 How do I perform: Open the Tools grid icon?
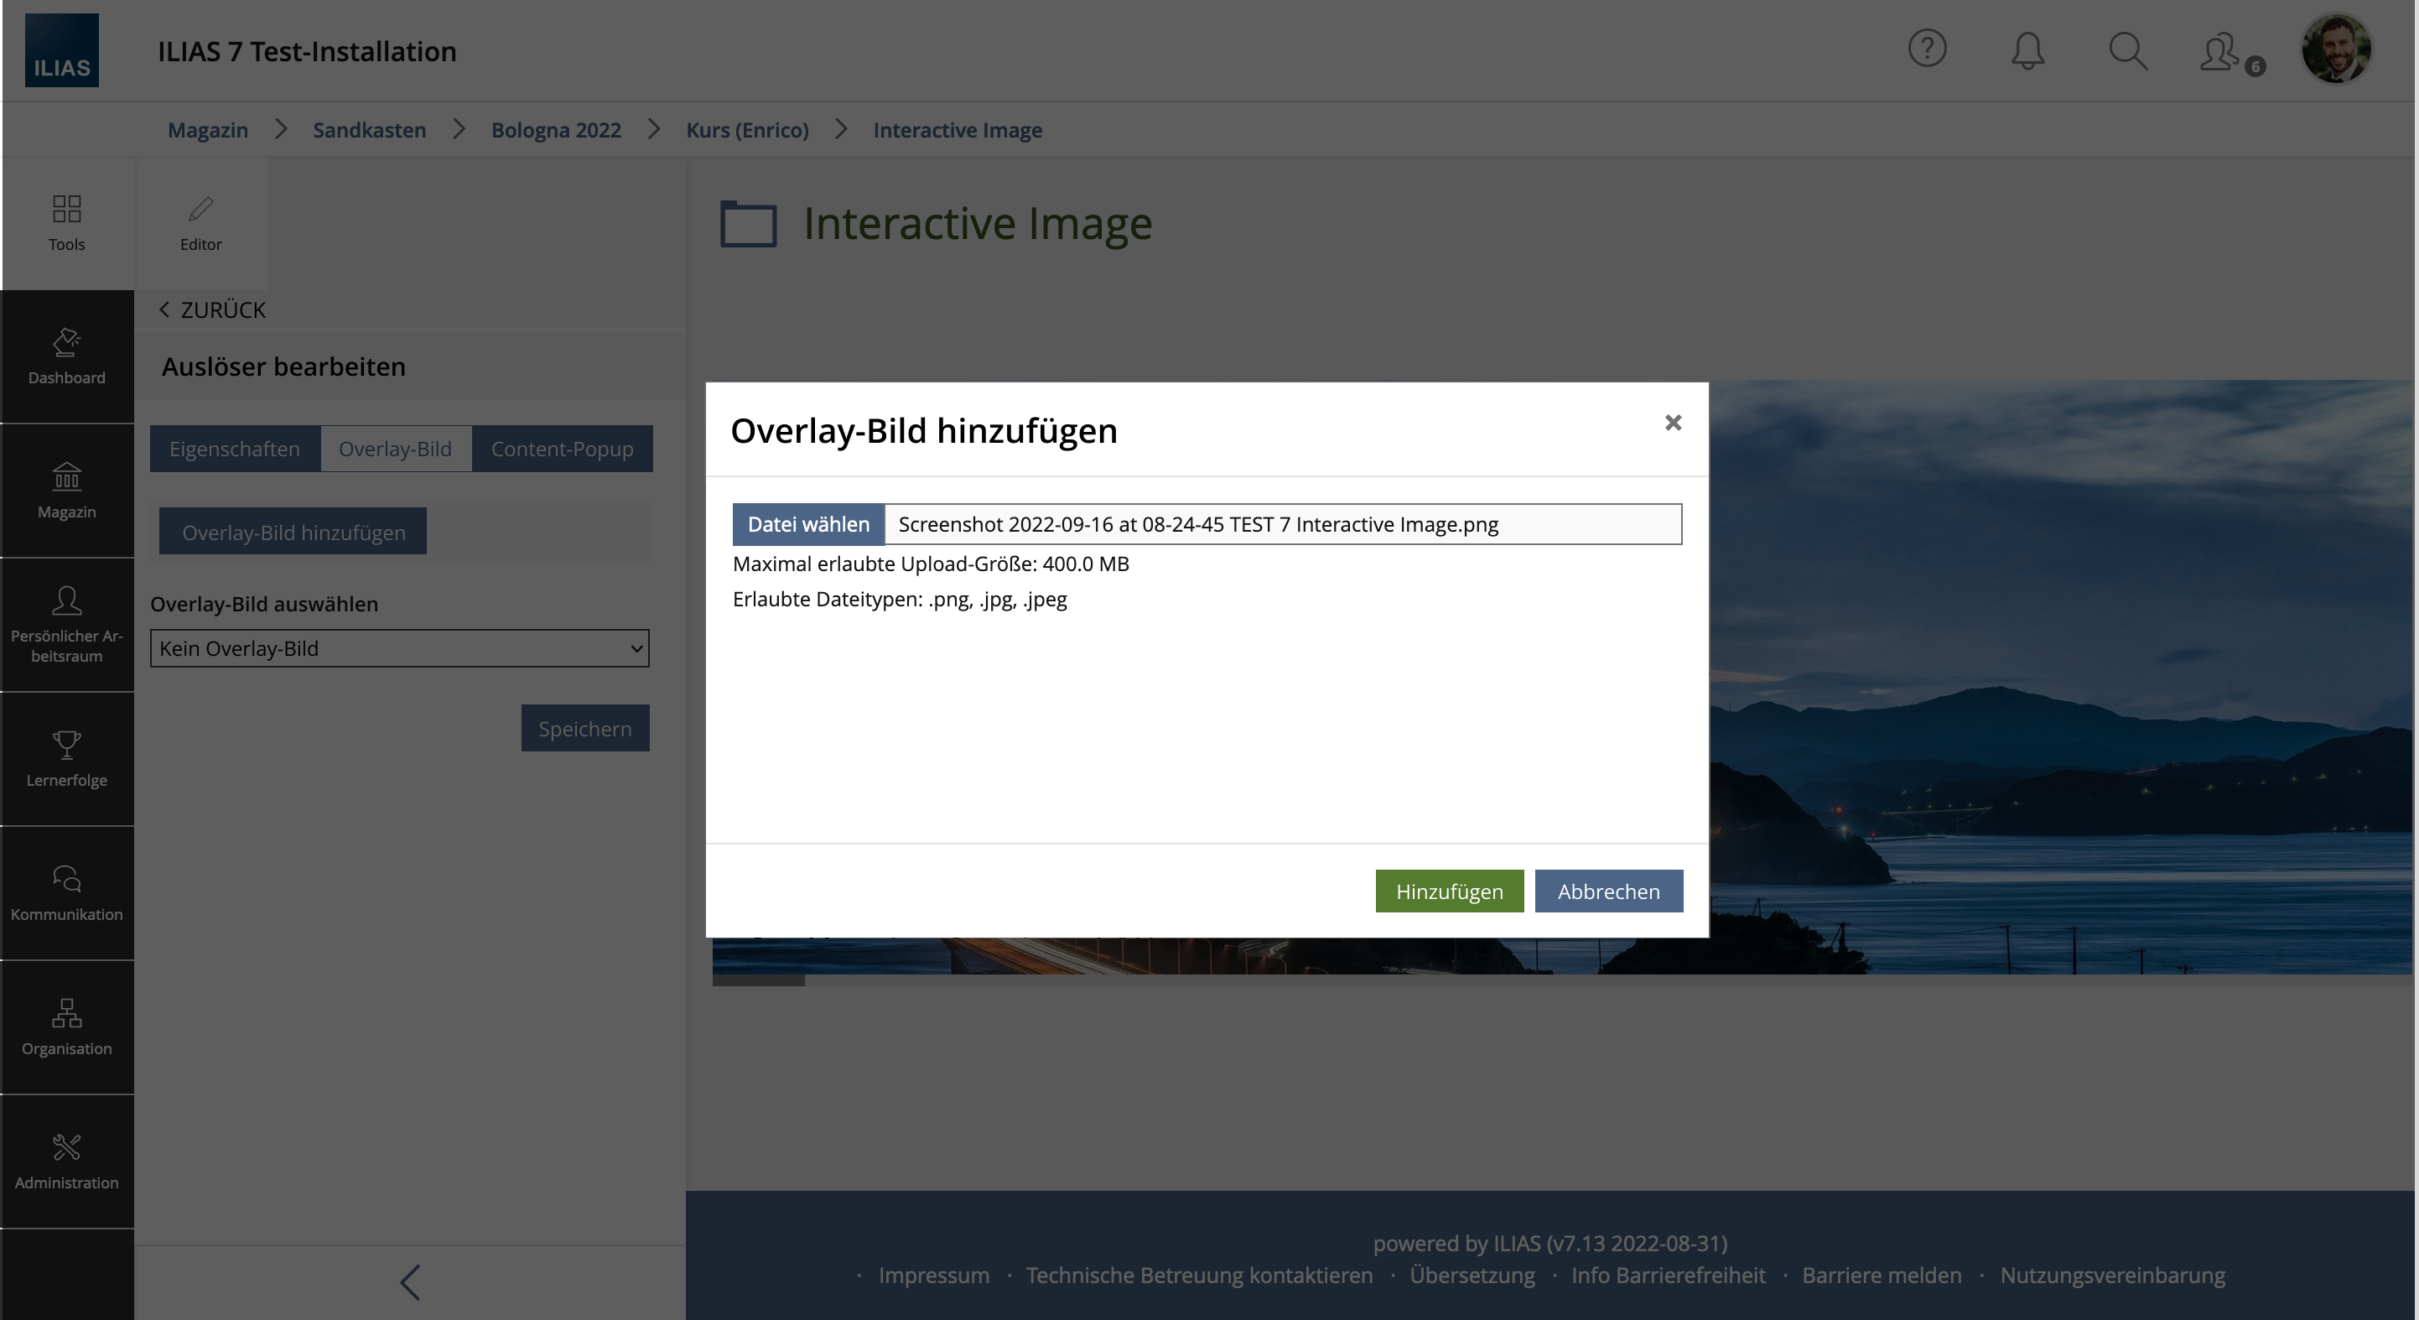point(67,223)
